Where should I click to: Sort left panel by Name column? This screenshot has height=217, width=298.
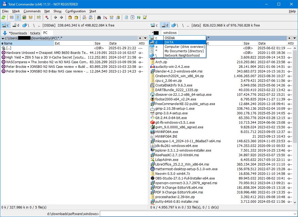click(x=27, y=44)
